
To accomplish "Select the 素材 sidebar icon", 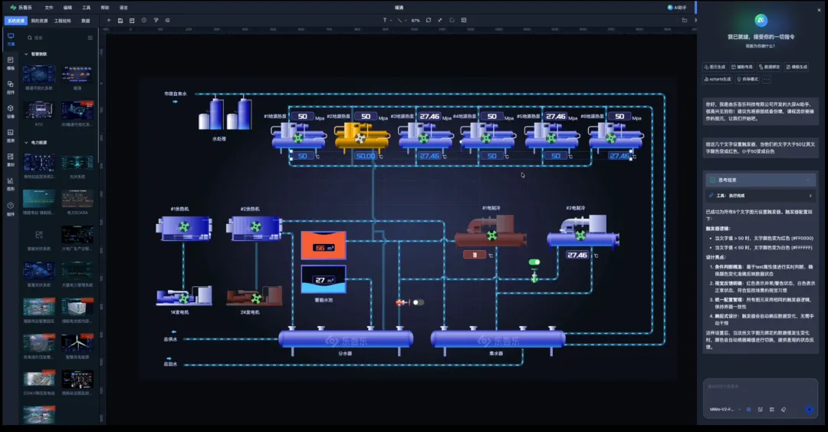I will pos(11,160).
